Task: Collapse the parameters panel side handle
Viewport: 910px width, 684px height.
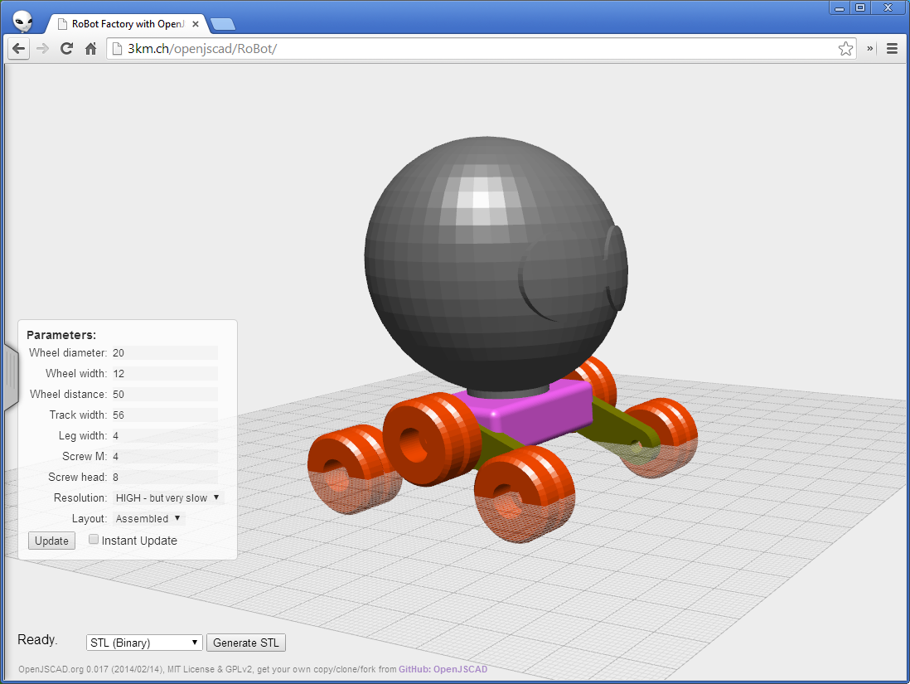Action: (11, 377)
